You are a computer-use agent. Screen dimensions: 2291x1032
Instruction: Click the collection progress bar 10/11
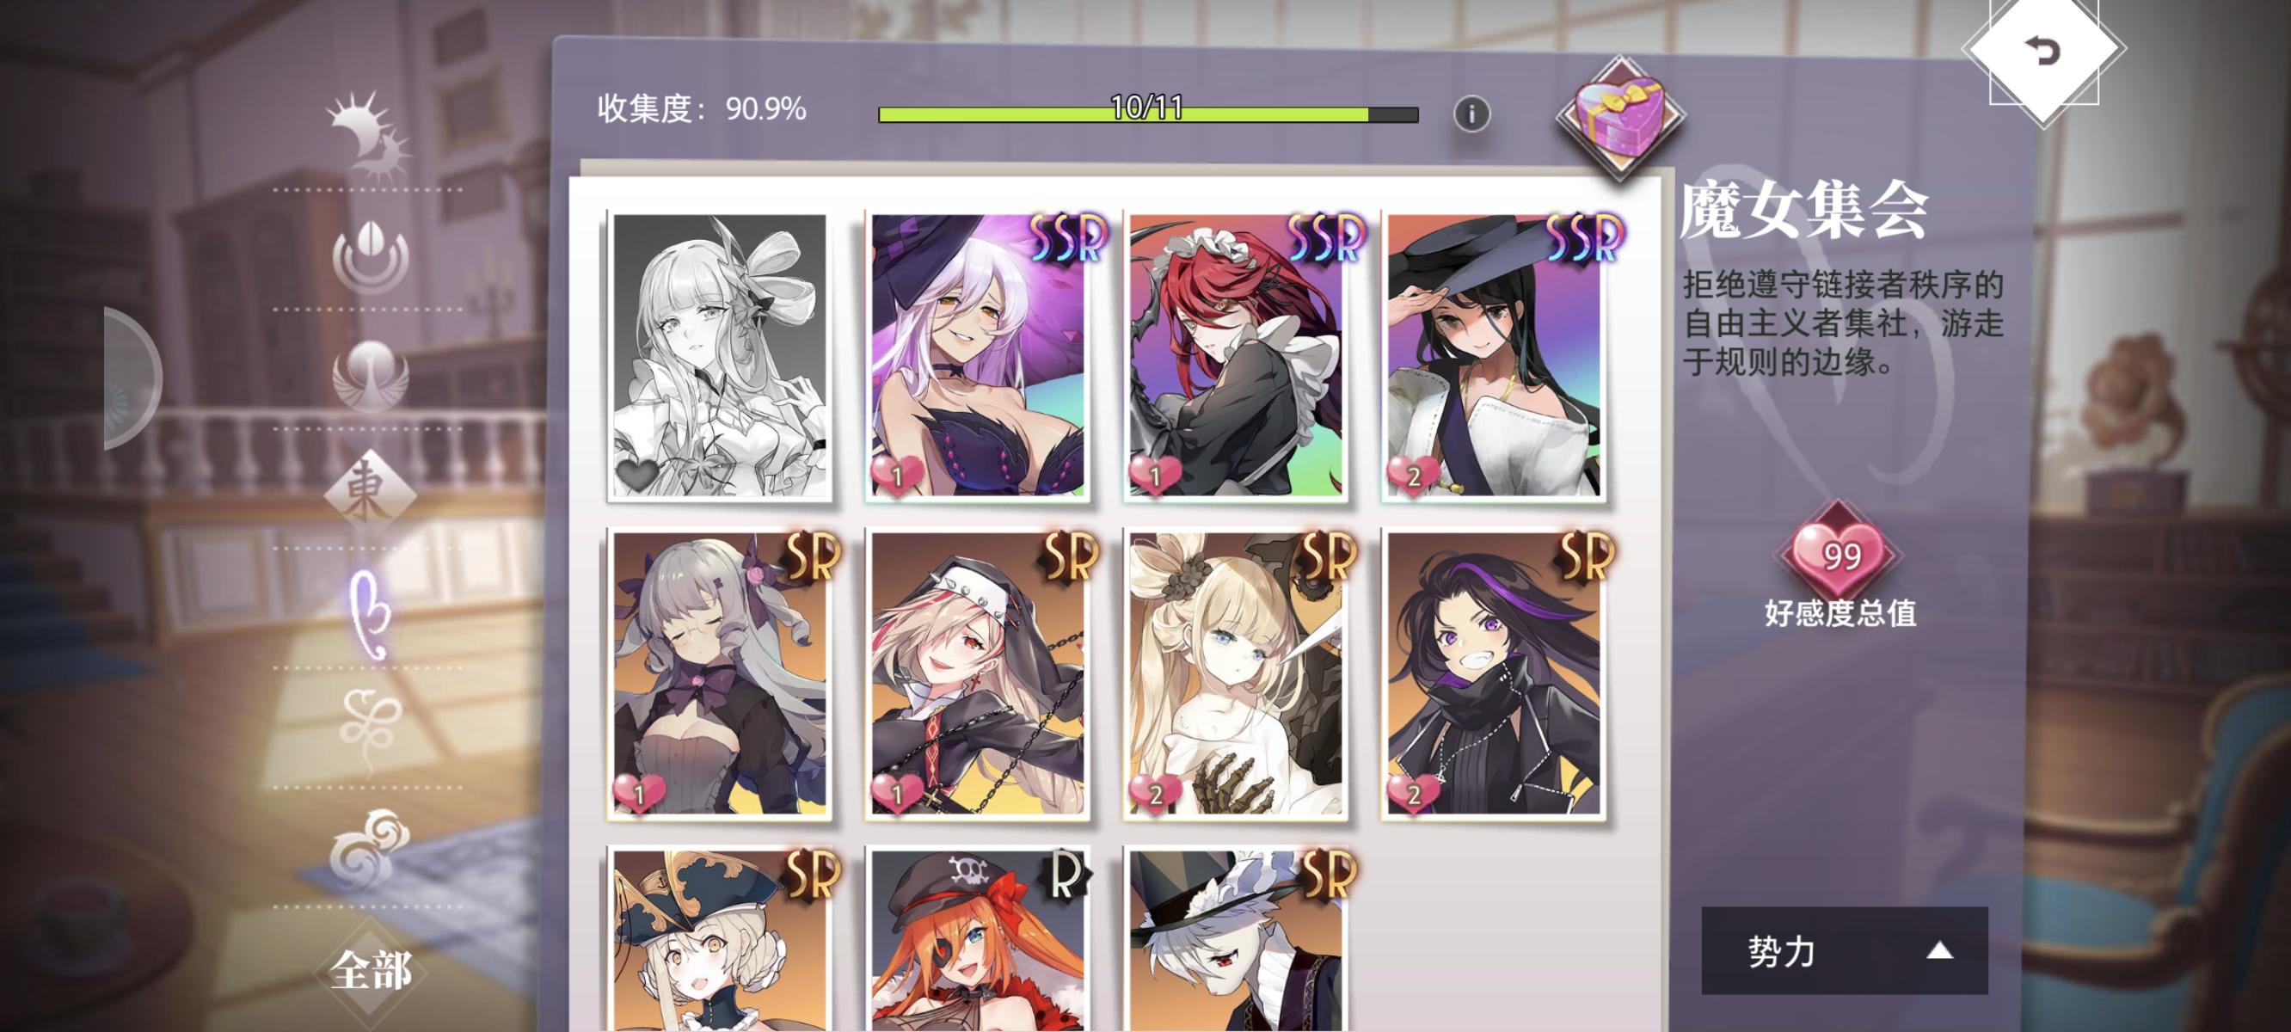(1147, 114)
